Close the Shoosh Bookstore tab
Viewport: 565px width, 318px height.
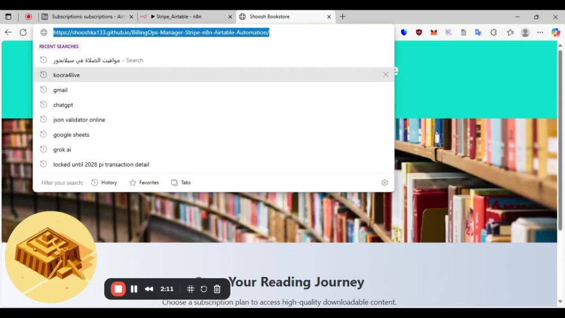[329, 16]
